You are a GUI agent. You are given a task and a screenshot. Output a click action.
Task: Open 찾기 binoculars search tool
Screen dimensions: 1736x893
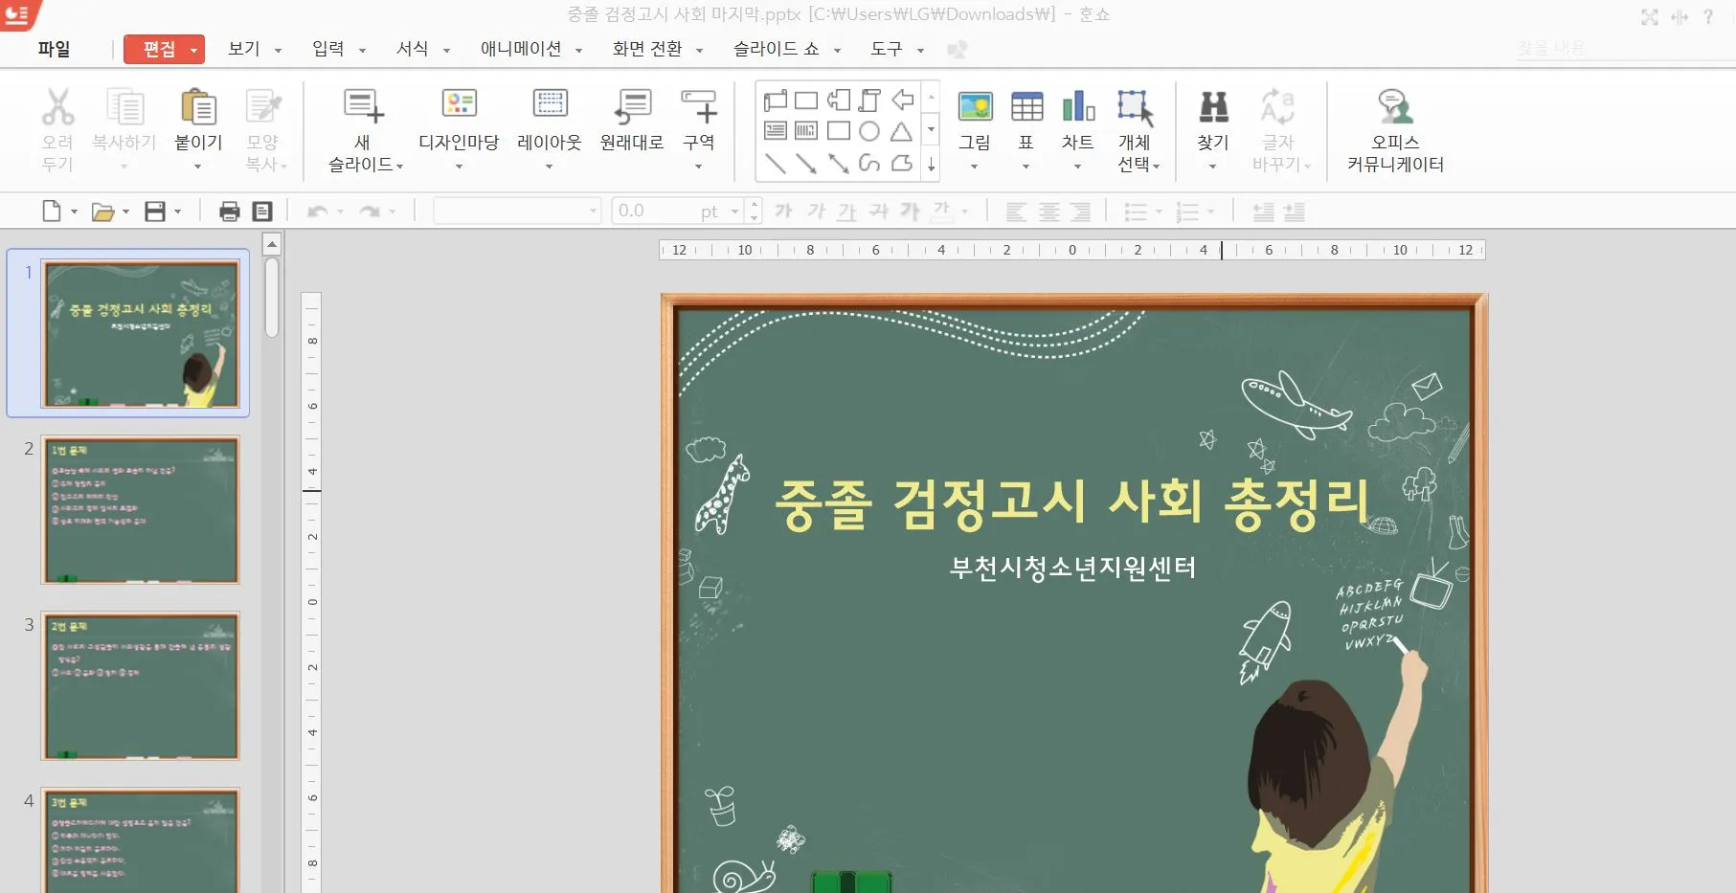[1213, 108]
